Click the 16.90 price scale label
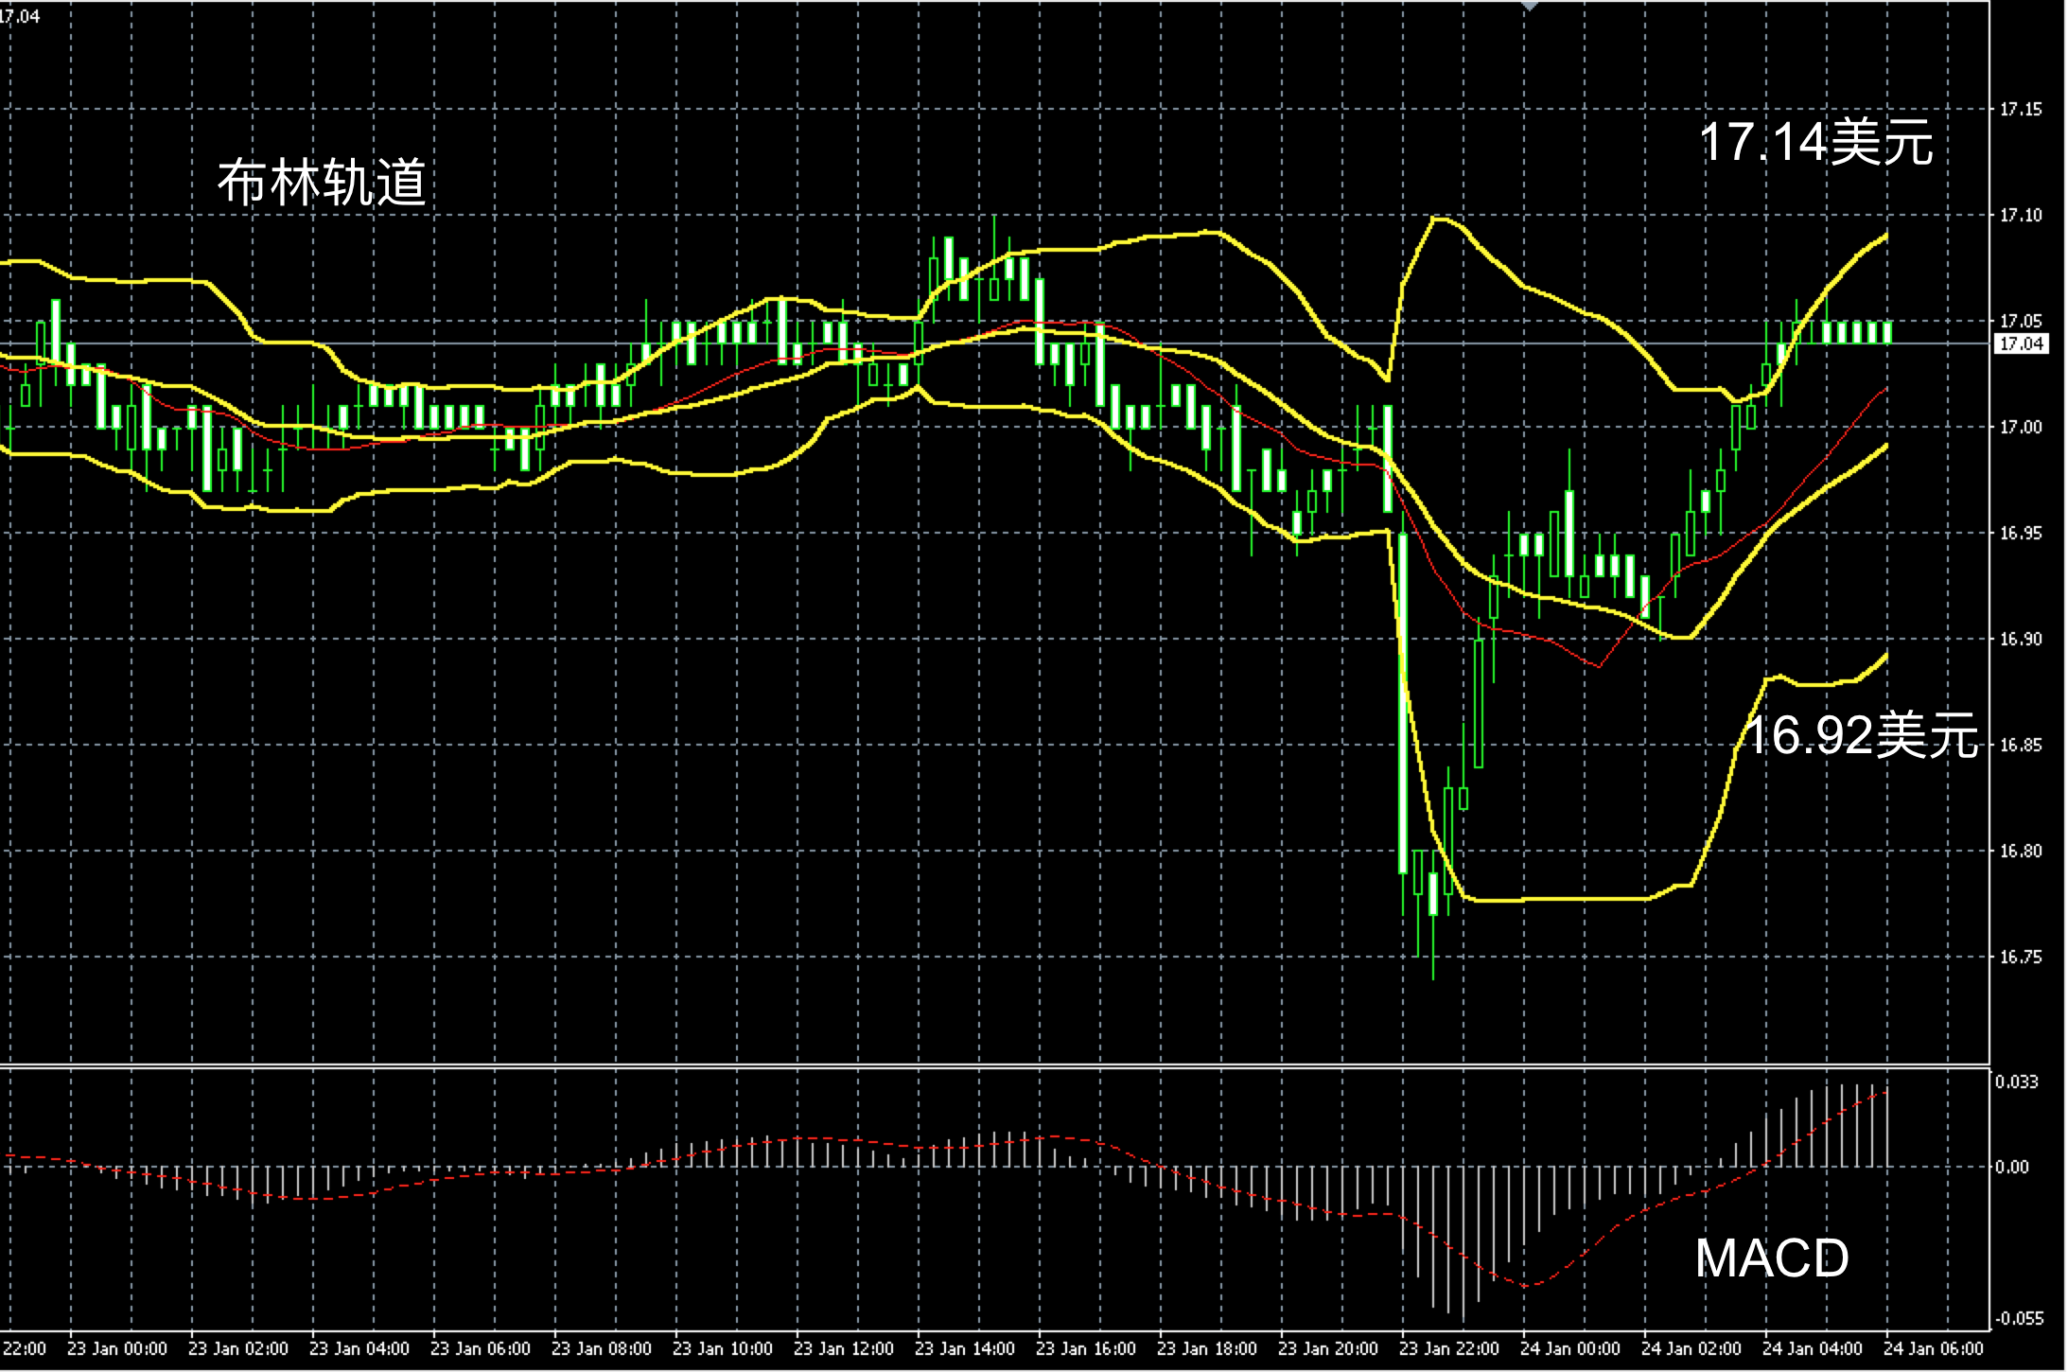The image size is (2068, 1372). coord(2020,640)
